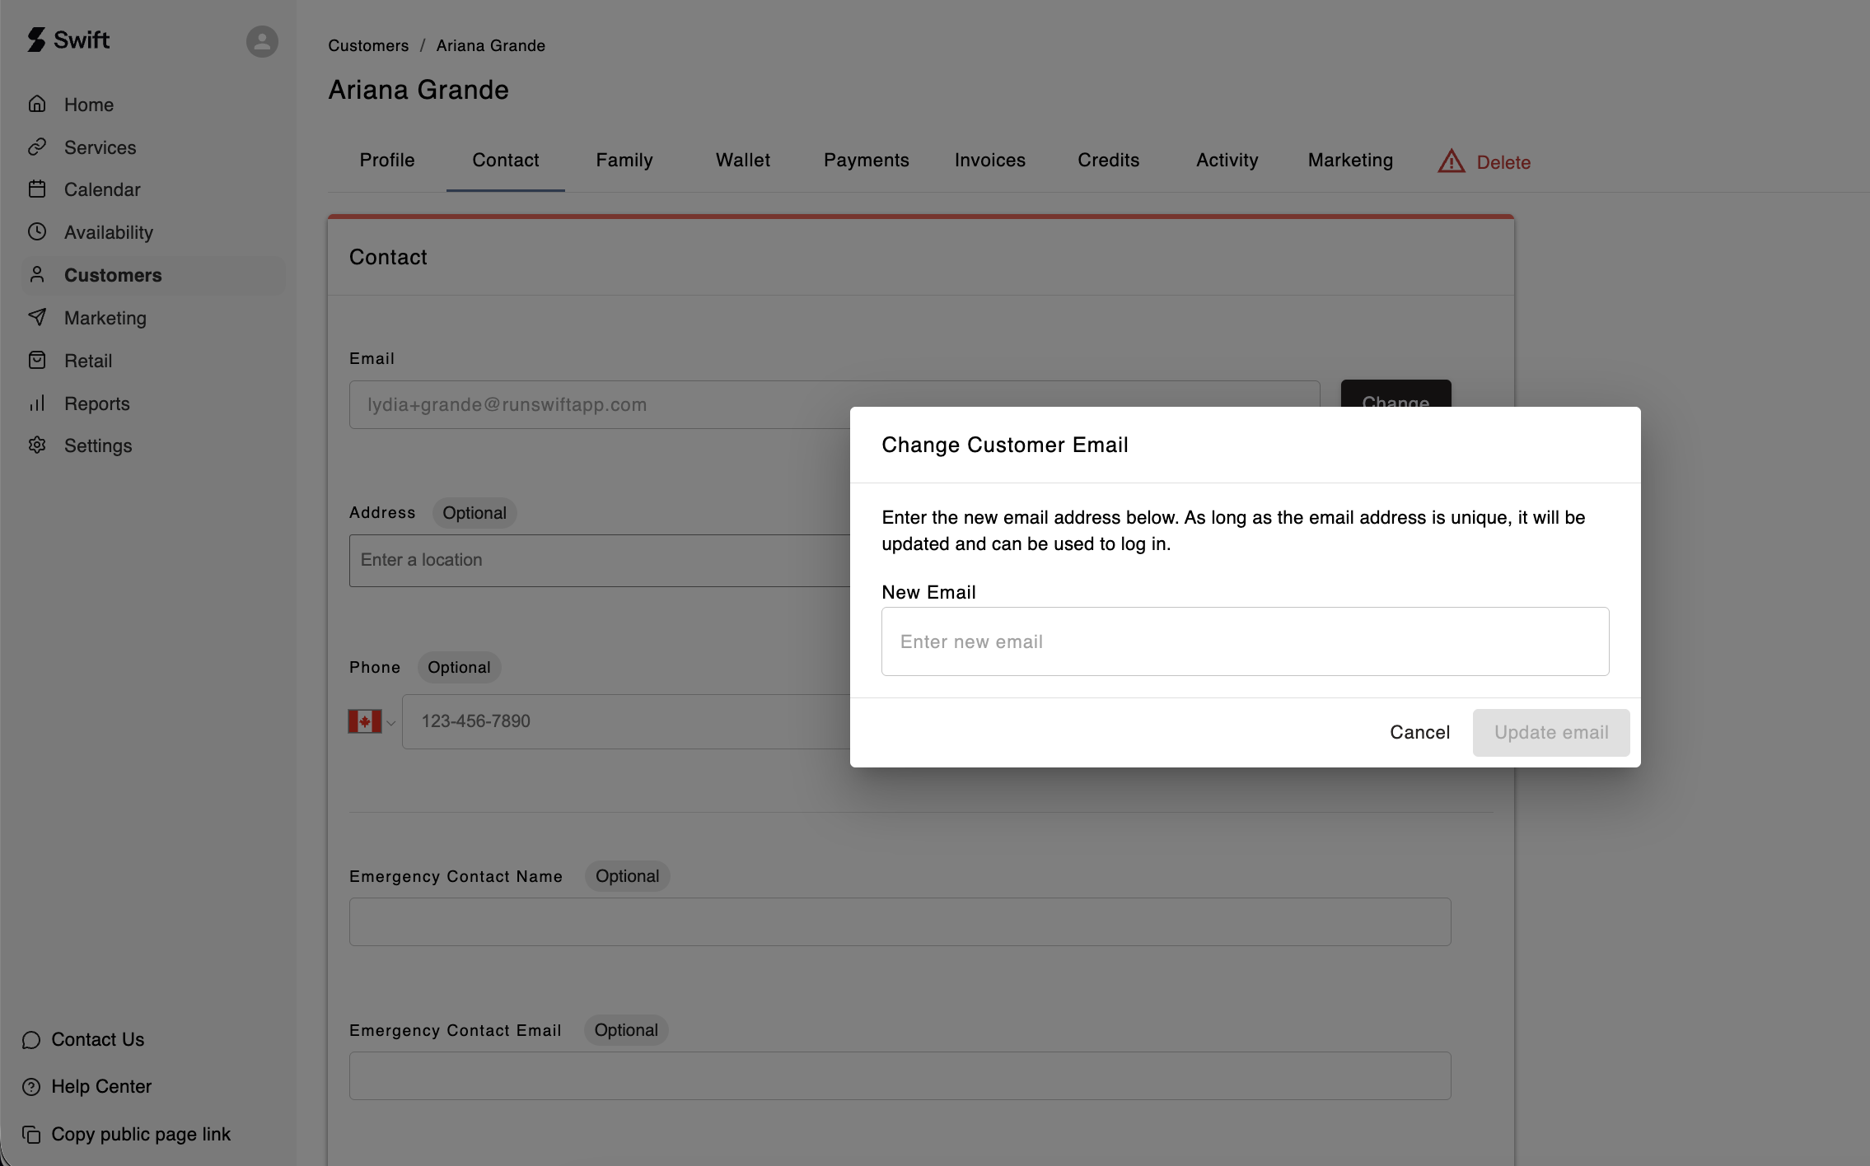Image resolution: width=1870 pixels, height=1166 pixels.
Task: Click the user avatar icon beside Swift logo
Action: tap(262, 41)
